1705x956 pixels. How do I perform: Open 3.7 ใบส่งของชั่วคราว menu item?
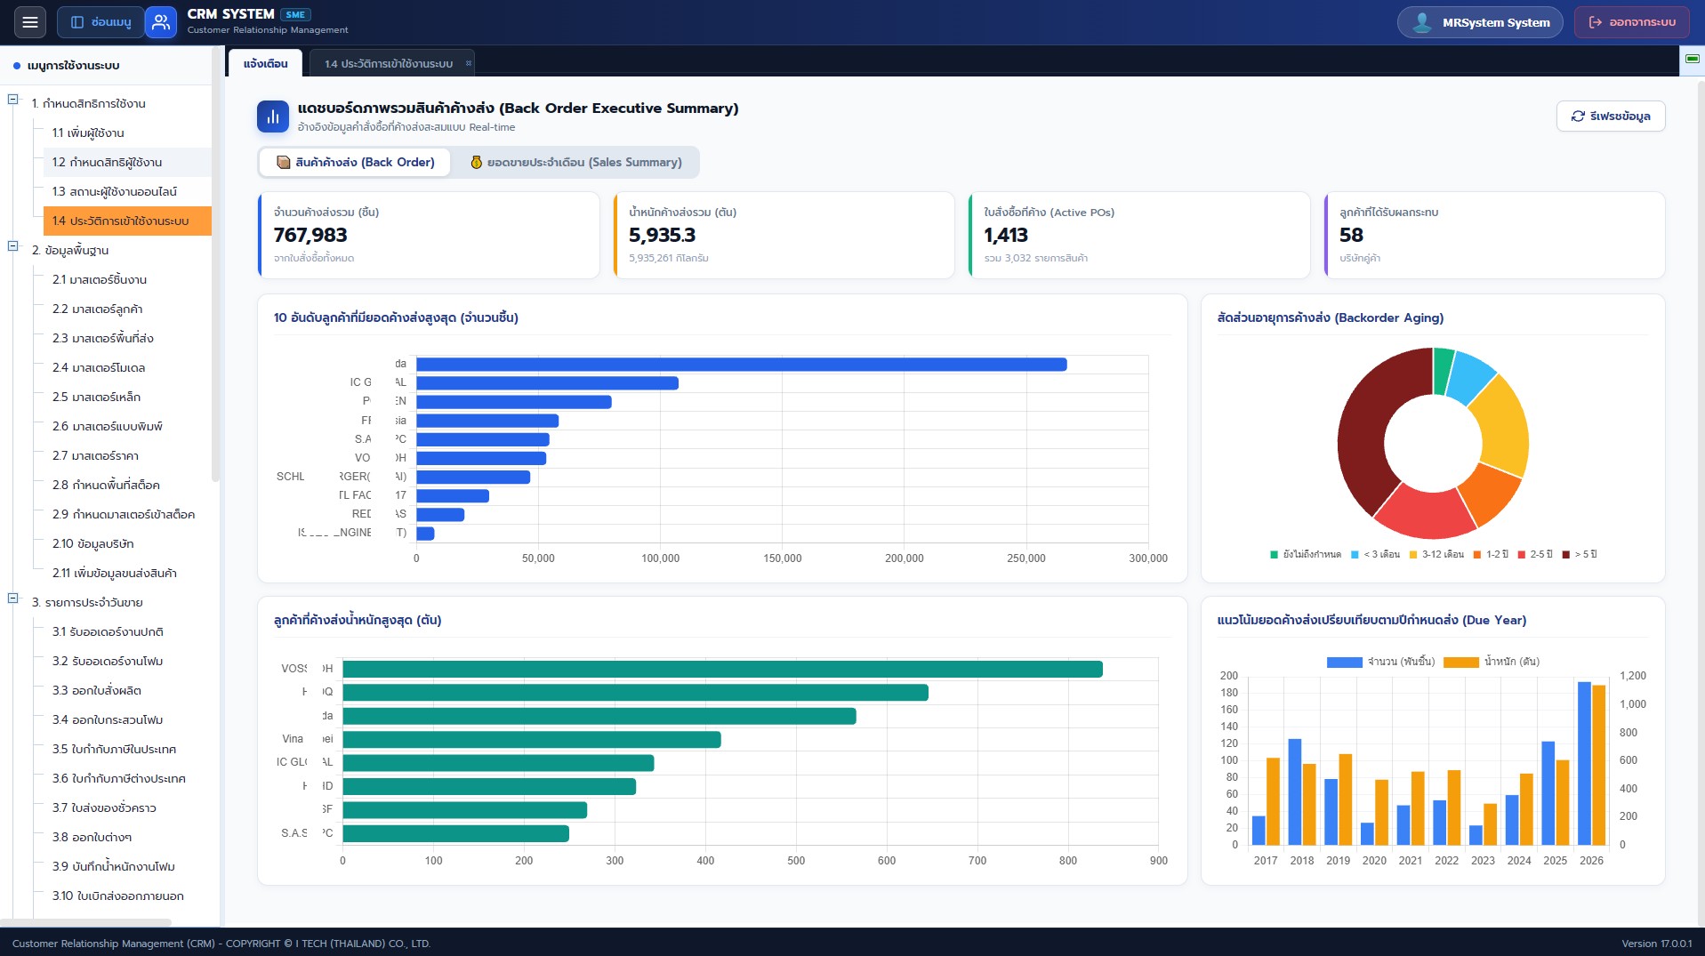point(127,808)
